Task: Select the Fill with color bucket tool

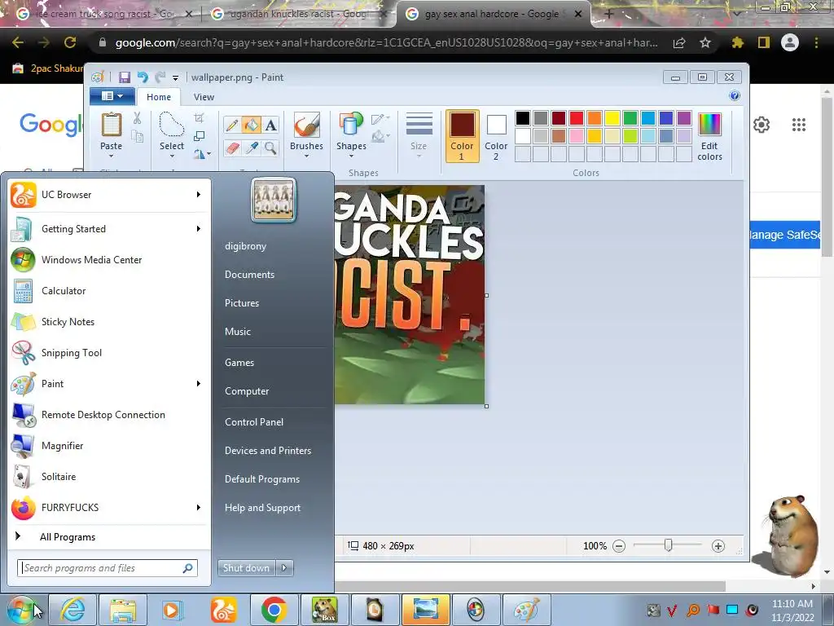Action: pyautogui.click(x=251, y=125)
